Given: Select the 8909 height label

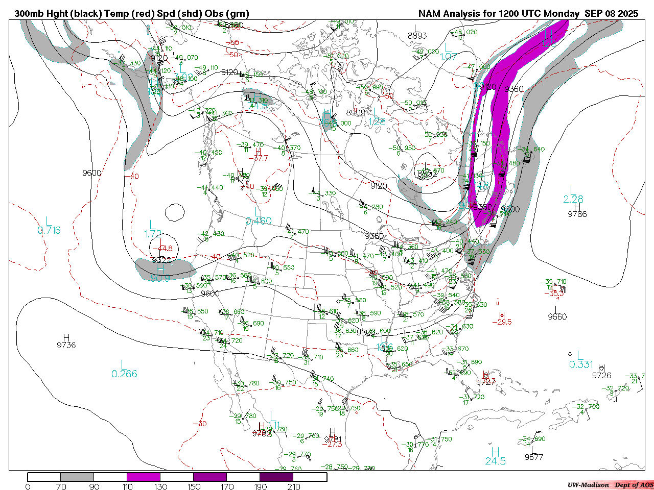Looking at the screenshot, I should (356, 112).
